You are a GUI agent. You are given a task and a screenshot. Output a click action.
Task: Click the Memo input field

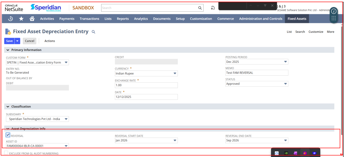257,73
